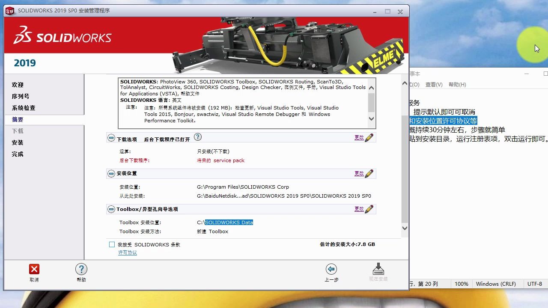Minimize the Notepad window

(x=527, y=74)
